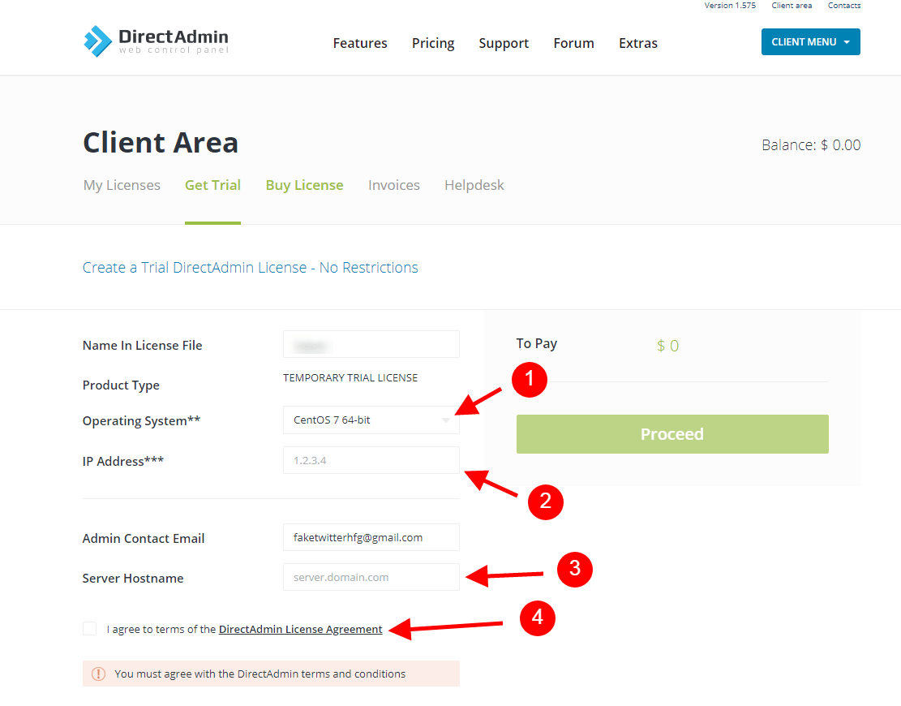
Task: Go to the Pricing page
Action: (x=433, y=43)
